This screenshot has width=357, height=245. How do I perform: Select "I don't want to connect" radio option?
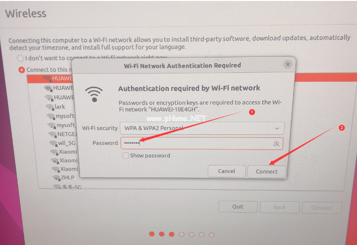pyautogui.click(x=20, y=58)
